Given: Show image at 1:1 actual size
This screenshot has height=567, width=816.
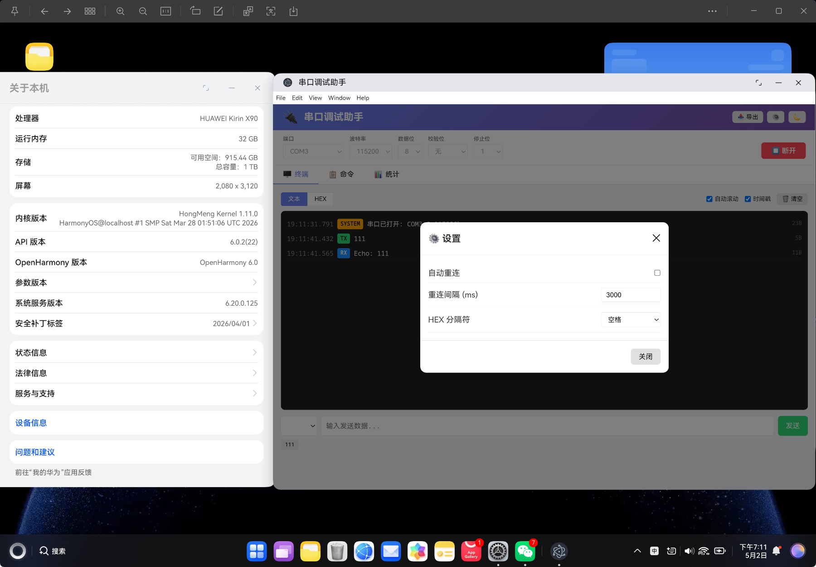Looking at the screenshot, I should click(165, 11).
